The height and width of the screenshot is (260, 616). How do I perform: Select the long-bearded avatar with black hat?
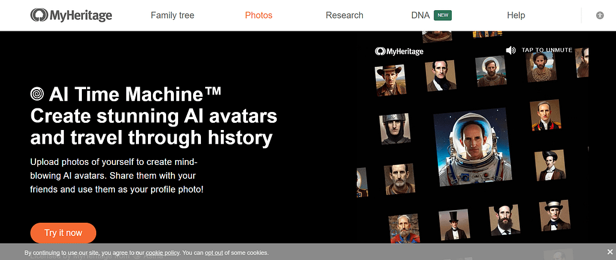(505, 220)
